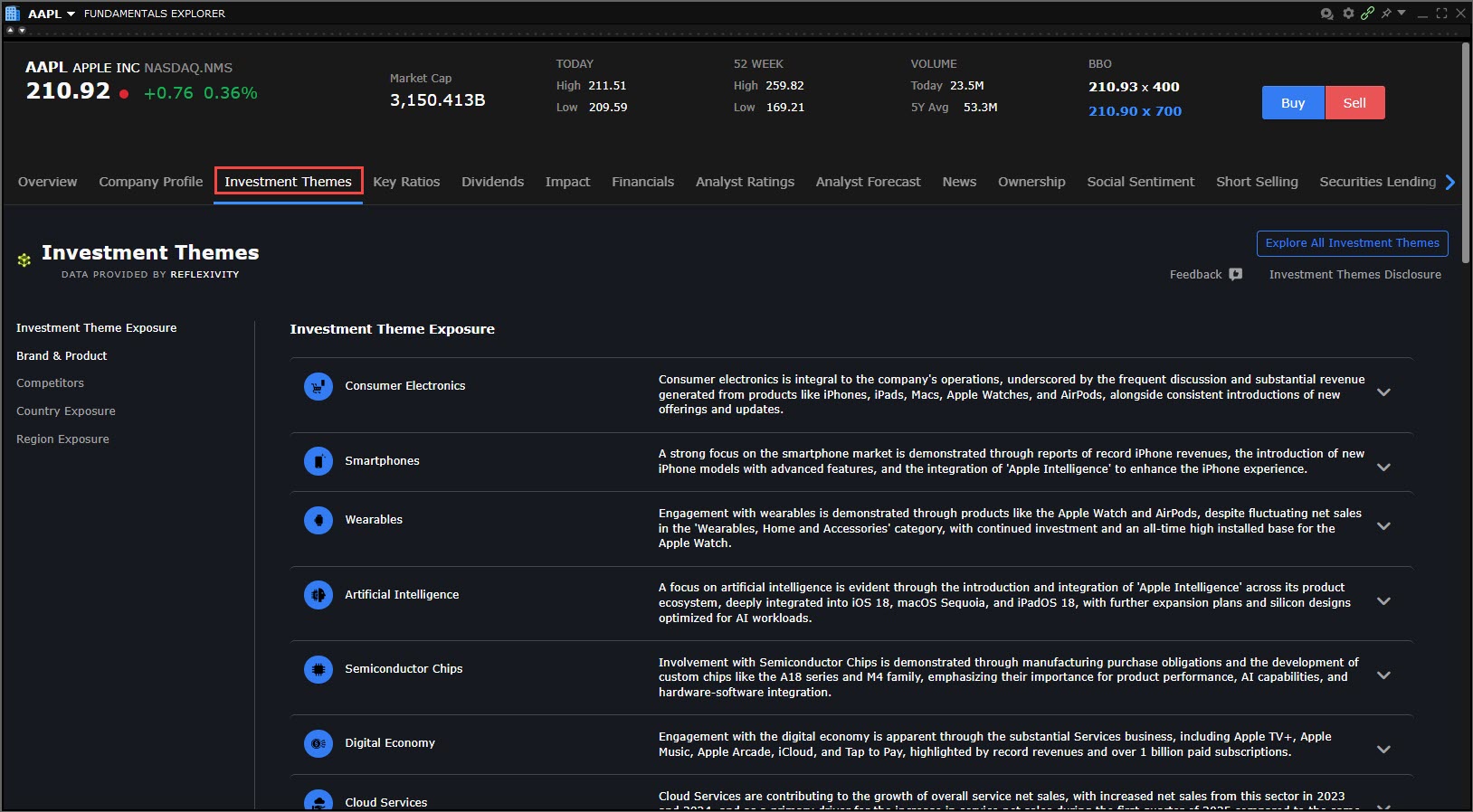1473x812 pixels.
Task: Open the Dividends tab
Action: [x=493, y=182]
